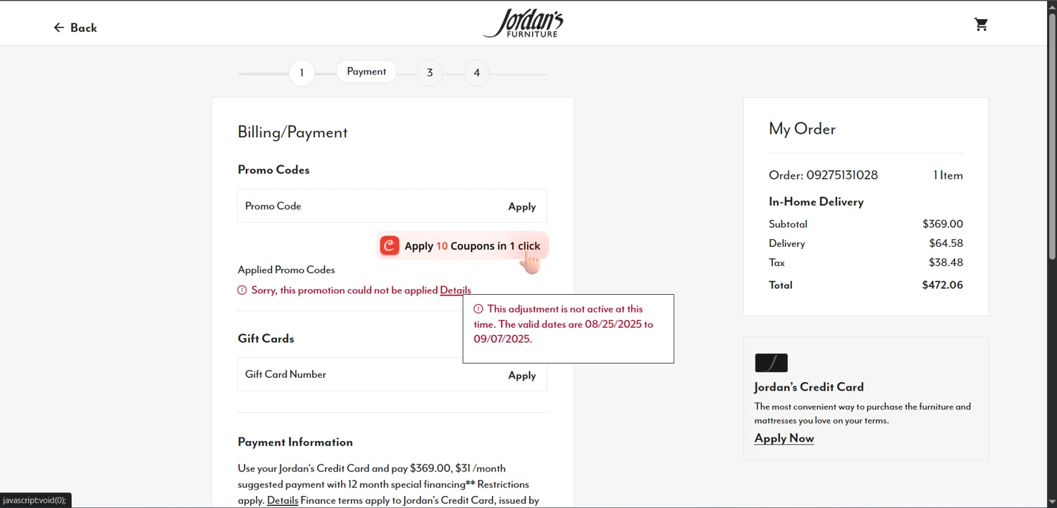Screen dimensions: 1057x508
Task: Click Apply 10 Coupons in 1 click
Action: 462,246
